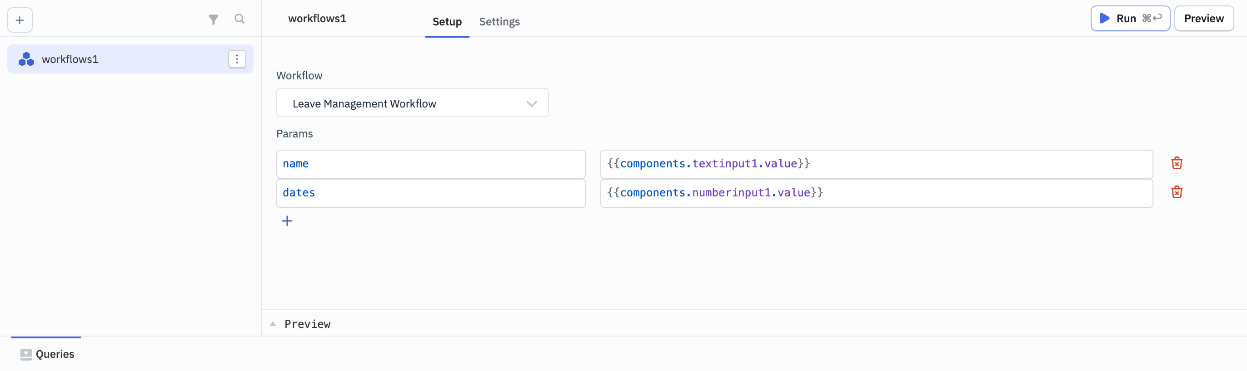Run the workflows1 query

point(1129,18)
